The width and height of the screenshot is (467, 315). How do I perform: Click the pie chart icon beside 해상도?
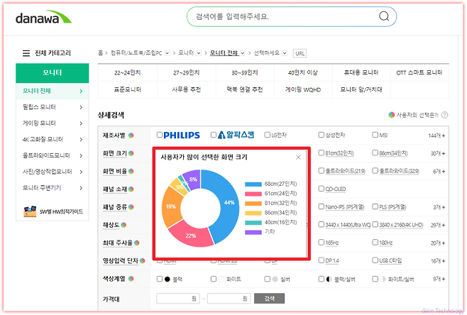coord(124,225)
